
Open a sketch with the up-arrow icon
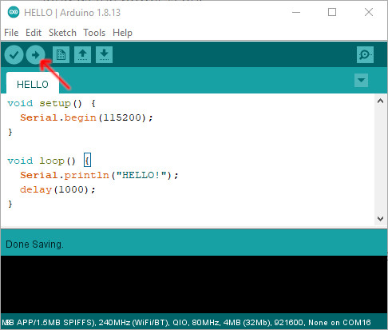[x=82, y=55]
